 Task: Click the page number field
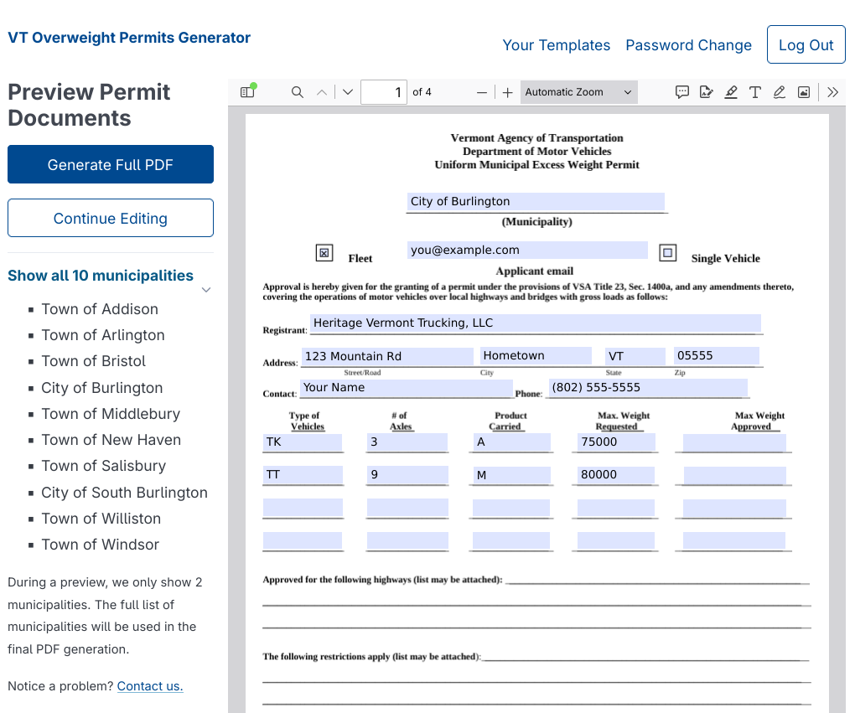[383, 92]
